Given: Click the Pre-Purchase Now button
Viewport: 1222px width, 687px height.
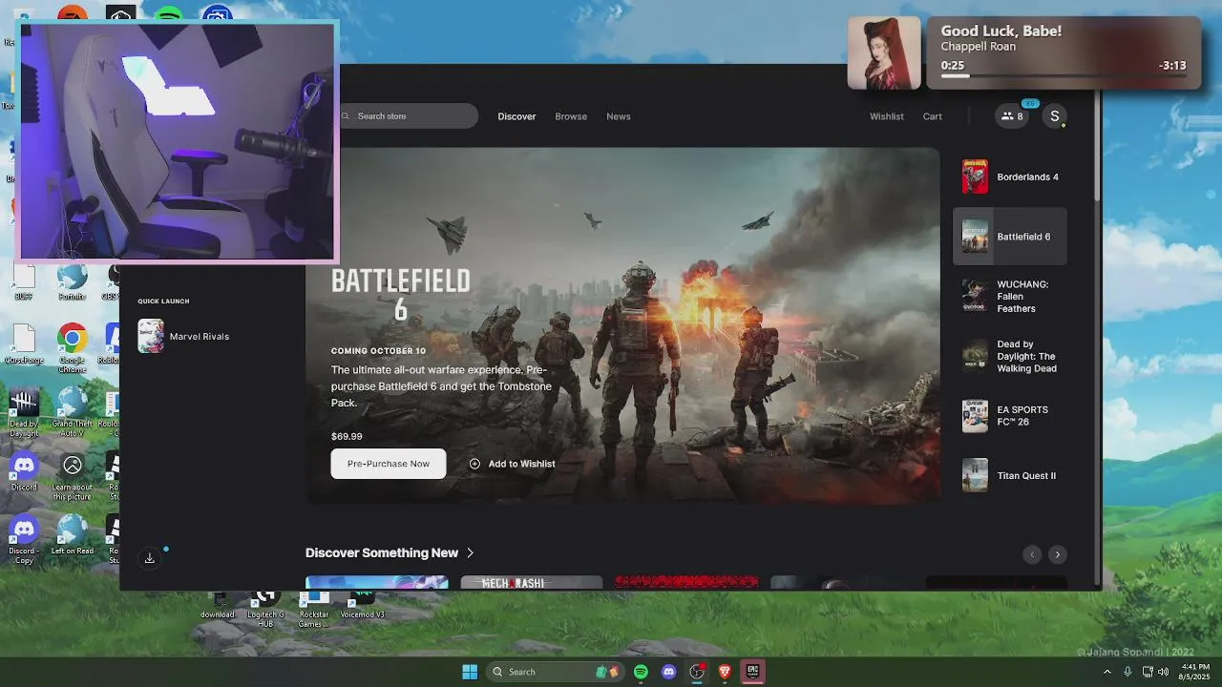Looking at the screenshot, I should [x=389, y=464].
